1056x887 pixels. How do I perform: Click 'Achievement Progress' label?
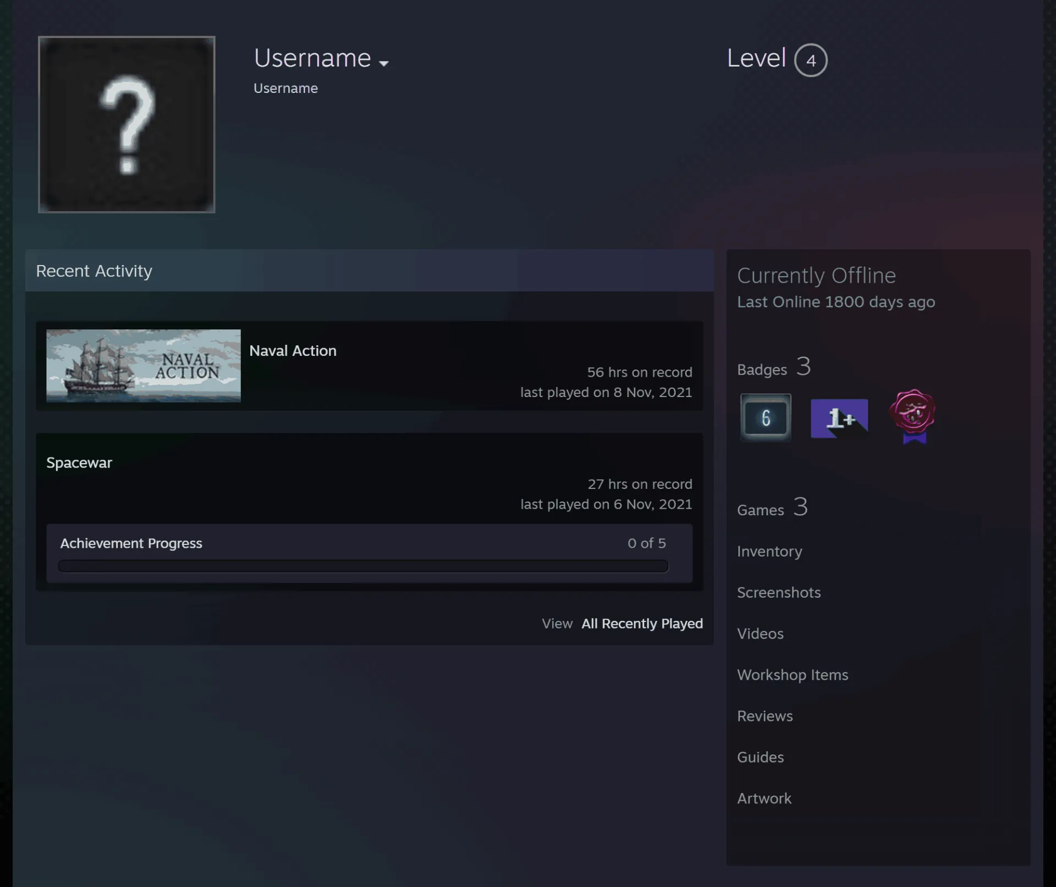[x=131, y=544]
